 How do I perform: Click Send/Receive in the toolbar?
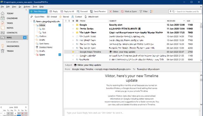coord(98,11)
